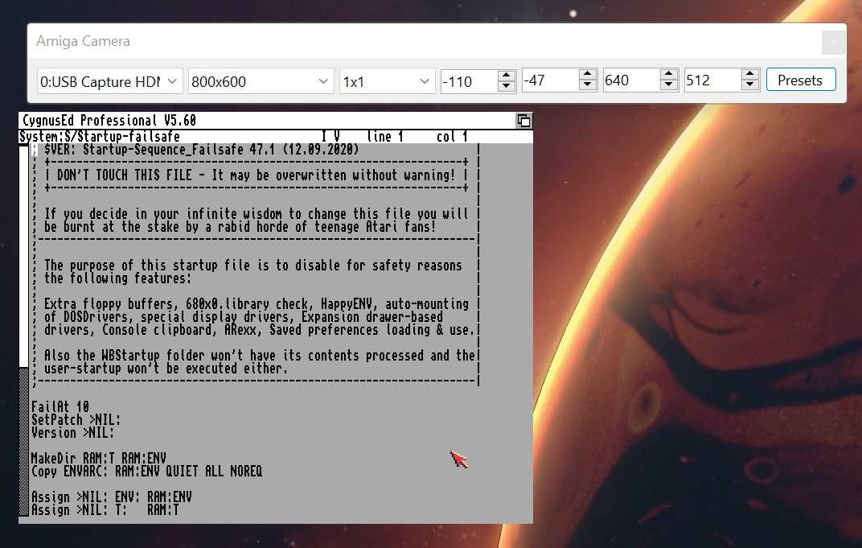Increase the -47 offset value
The width and height of the screenshot is (862, 548).
click(587, 74)
